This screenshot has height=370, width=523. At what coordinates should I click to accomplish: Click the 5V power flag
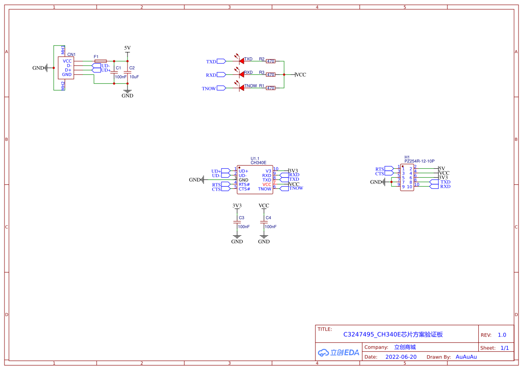[128, 51]
